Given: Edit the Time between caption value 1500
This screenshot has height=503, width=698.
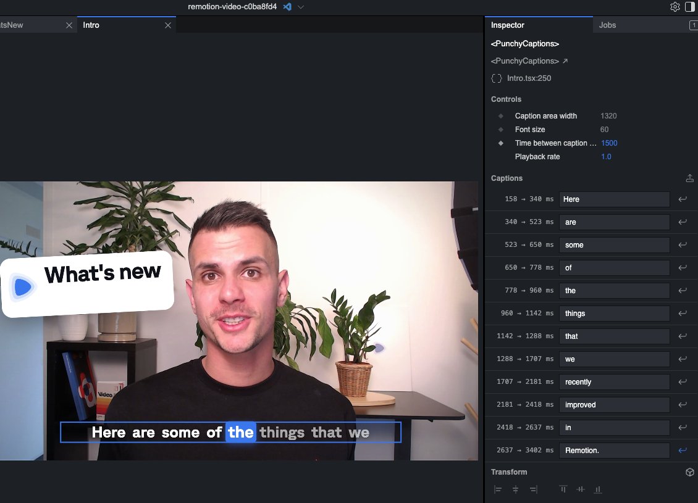Looking at the screenshot, I should 609,143.
